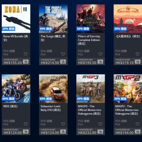Open MXGP3 cover image

91,89
